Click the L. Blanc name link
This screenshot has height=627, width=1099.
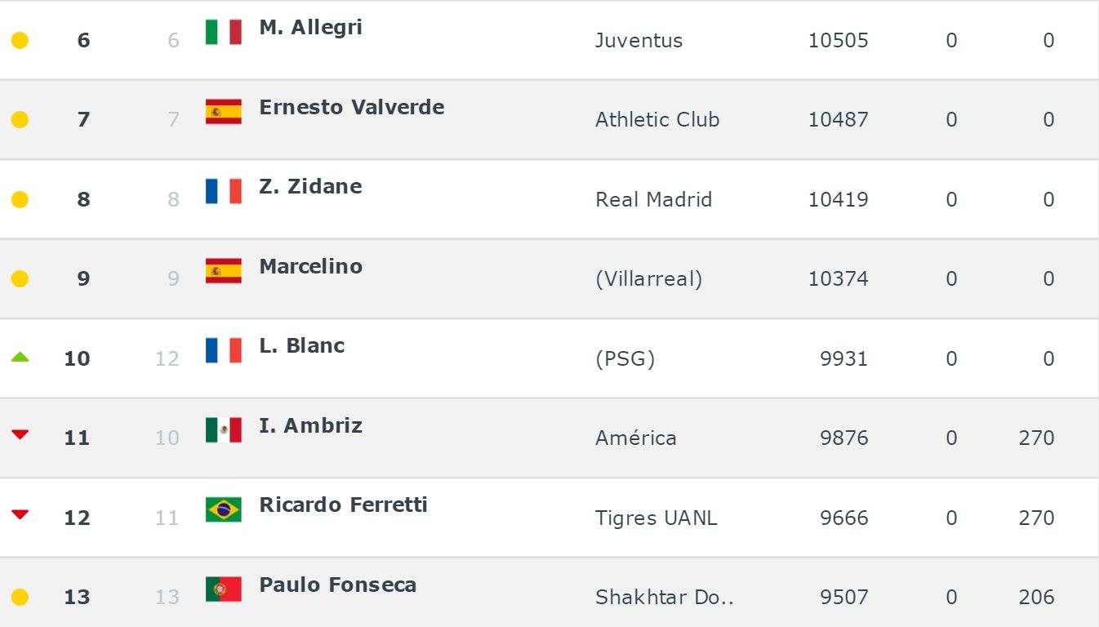click(x=301, y=345)
